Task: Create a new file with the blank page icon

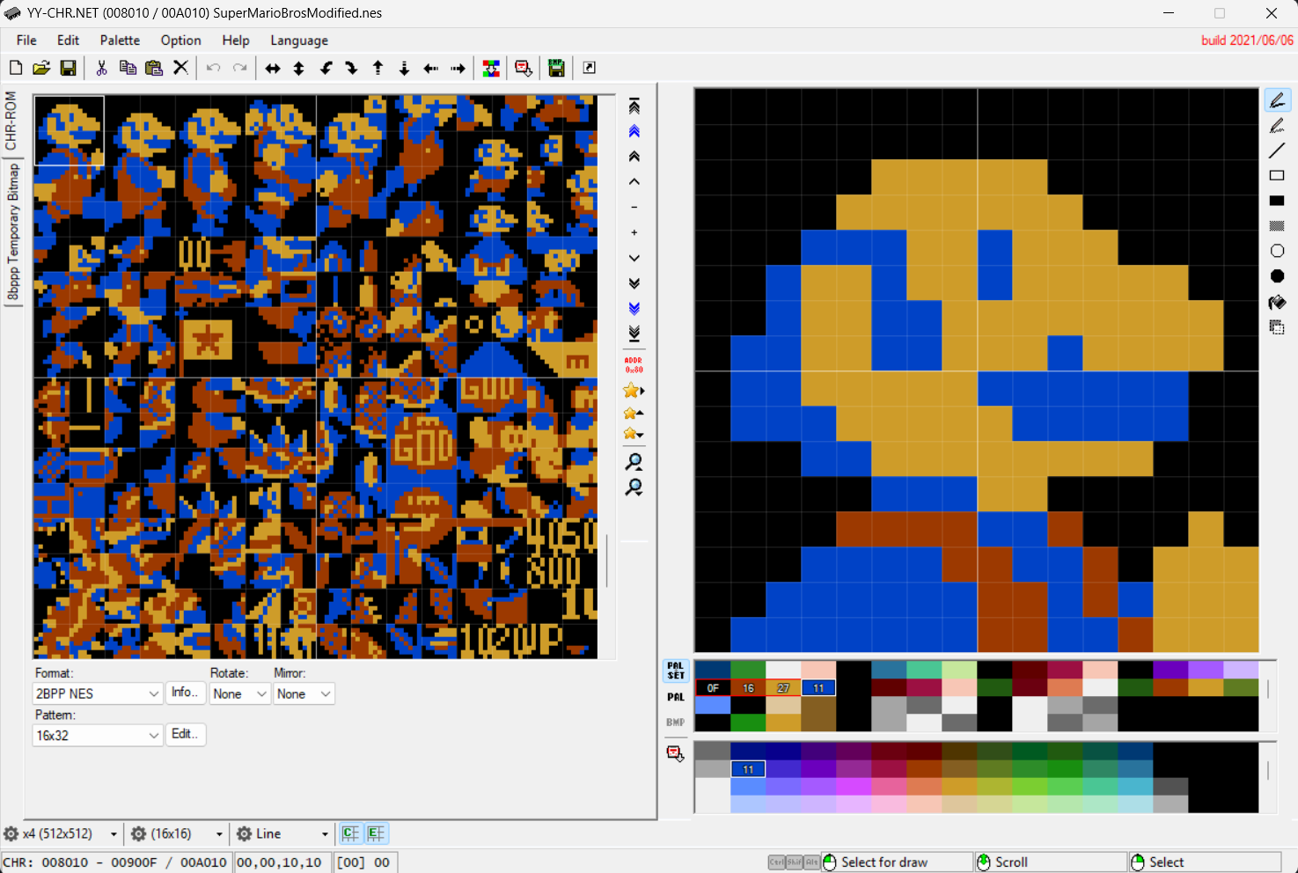Action: (x=16, y=68)
